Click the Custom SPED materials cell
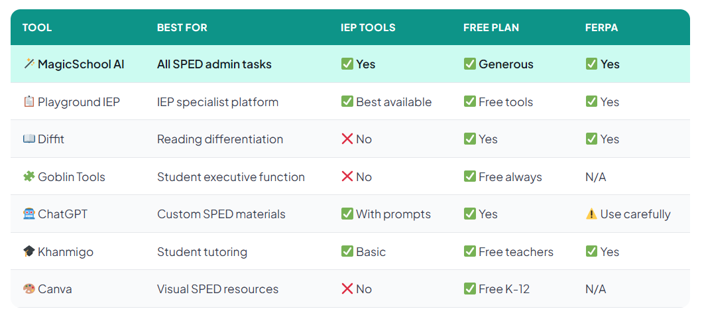The height and width of the screenshot is (325, 702). pos(221,214)
